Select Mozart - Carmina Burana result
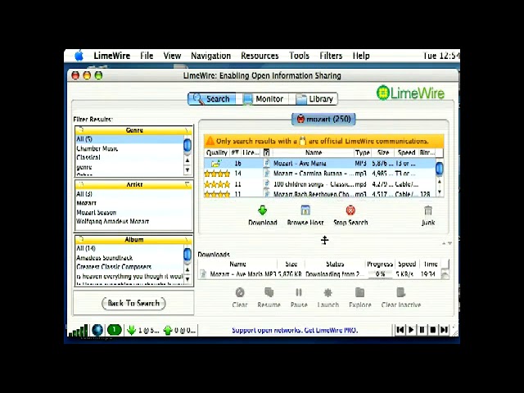 pos(320,174)
